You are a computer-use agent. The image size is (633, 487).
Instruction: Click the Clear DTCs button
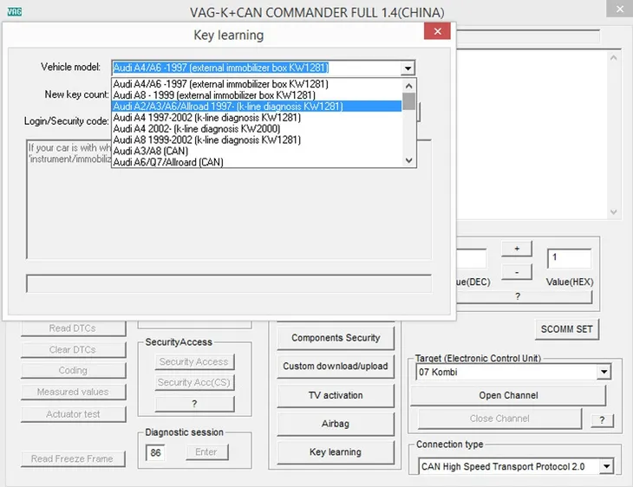pos(73,350)
